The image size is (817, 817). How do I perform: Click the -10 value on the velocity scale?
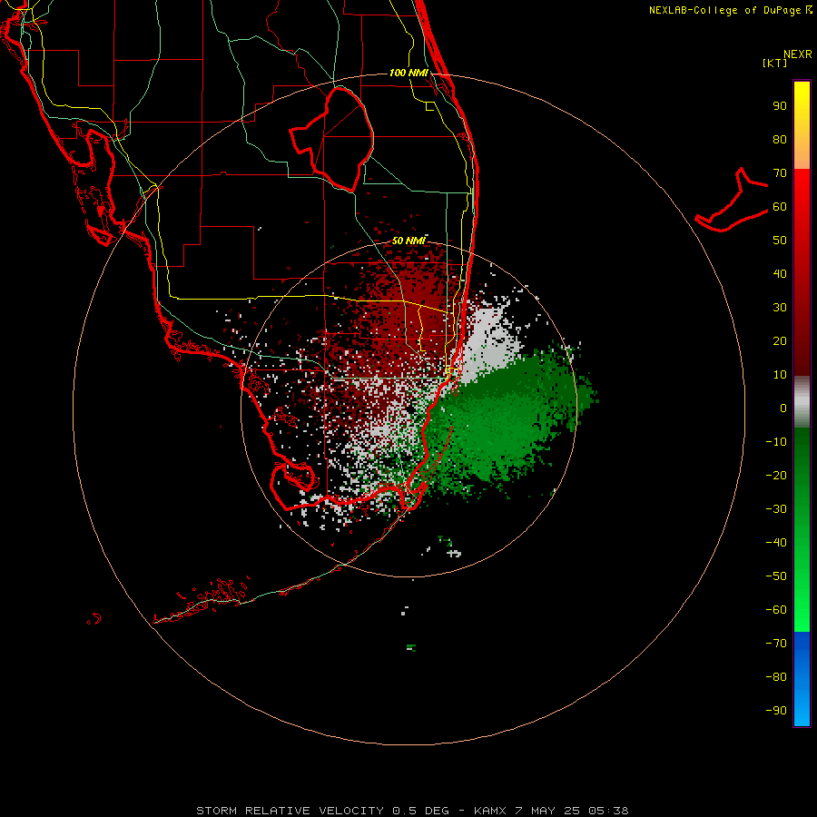[x=776, y=442]
